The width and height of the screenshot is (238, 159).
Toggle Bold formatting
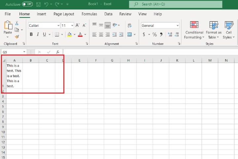[x=31, y=34]
